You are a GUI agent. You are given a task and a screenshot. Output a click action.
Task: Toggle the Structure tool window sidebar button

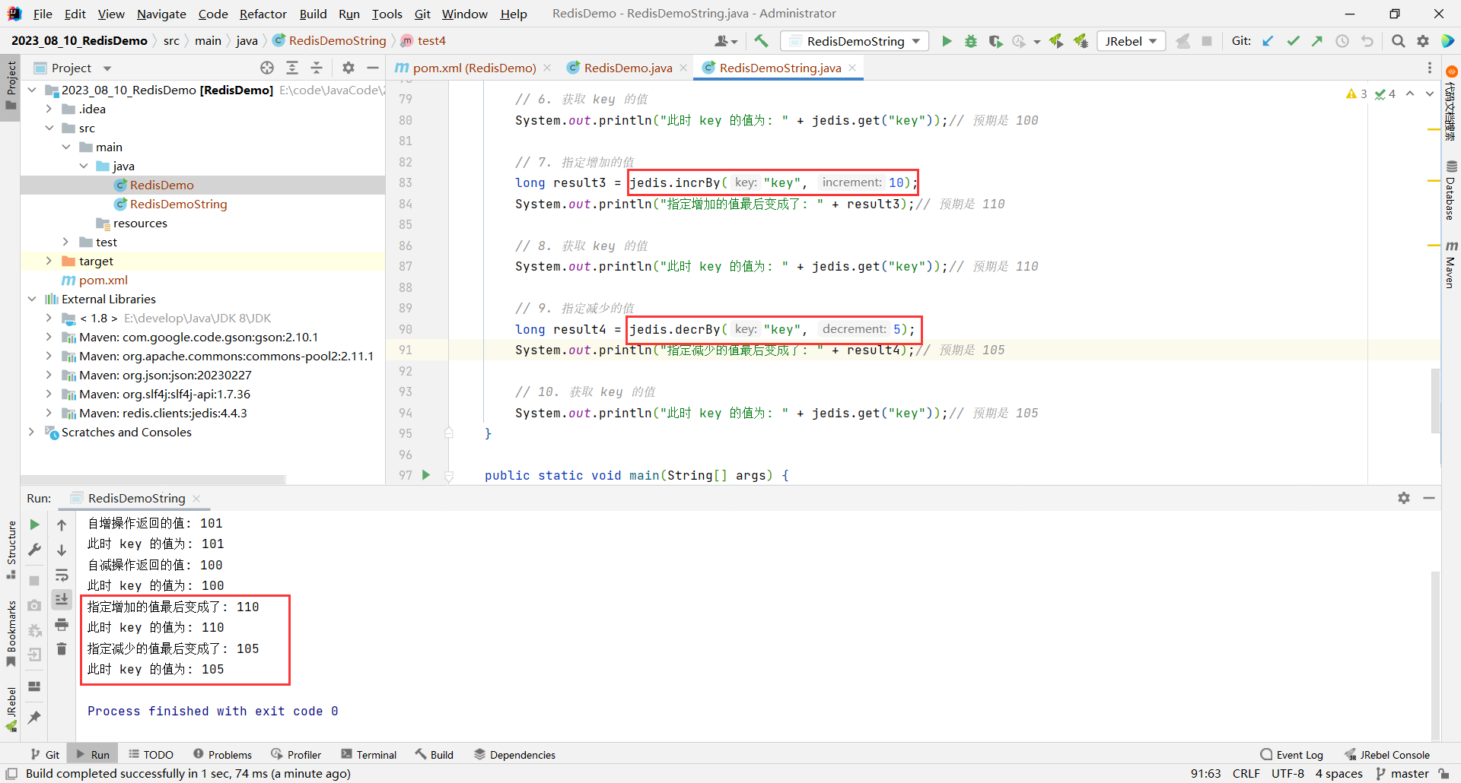point(11,549)
